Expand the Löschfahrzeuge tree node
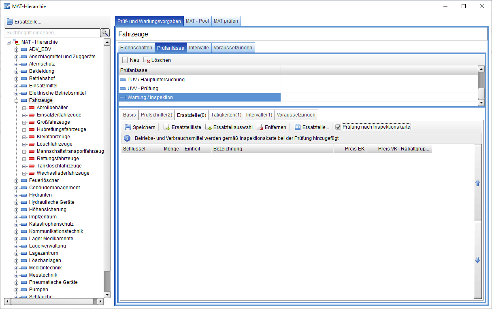This screenshot has width=492, height=309. tap(24, 144)
